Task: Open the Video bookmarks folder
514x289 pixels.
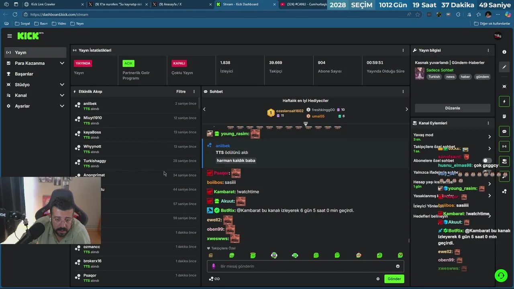Action: pyautogui.click(x=59, y=24)
